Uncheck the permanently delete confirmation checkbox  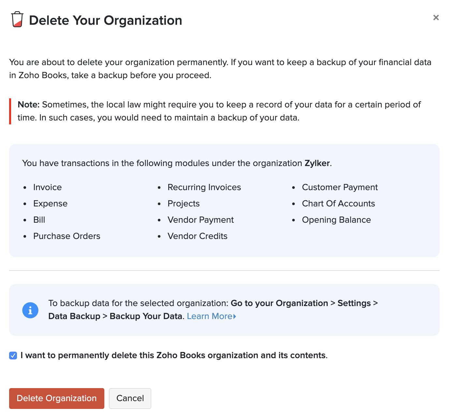[13, 356]
